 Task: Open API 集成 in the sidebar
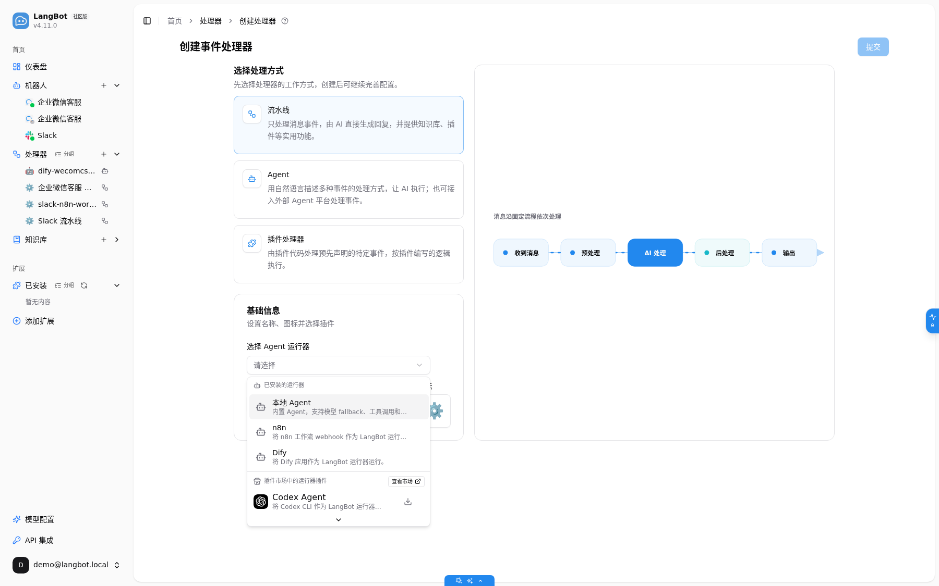[x=67, y=540]
